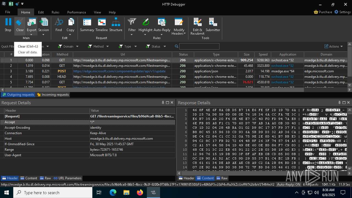
Task: Open Settings with the gear icon
Action: (336, 12)
